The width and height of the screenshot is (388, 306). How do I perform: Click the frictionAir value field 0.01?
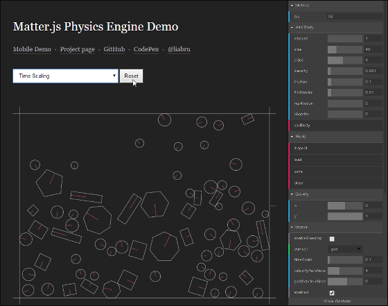pos(373,93)
